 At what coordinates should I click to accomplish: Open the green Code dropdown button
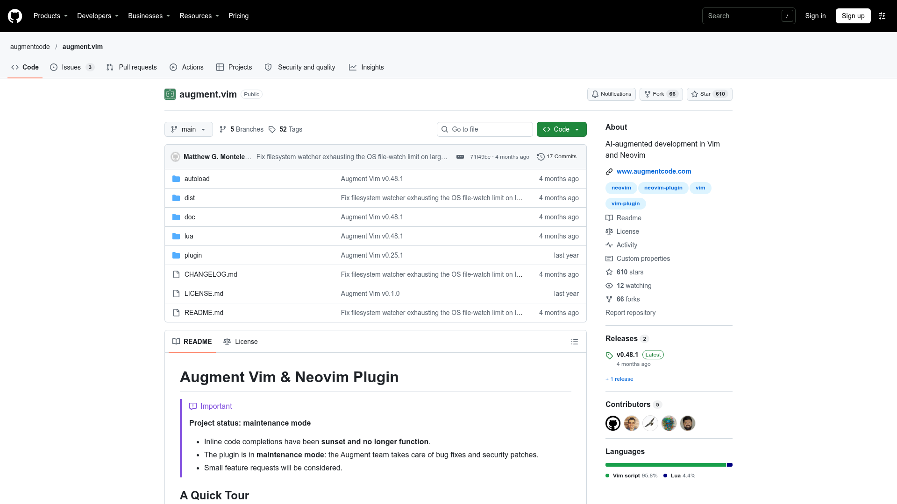[x=562, y=129]
